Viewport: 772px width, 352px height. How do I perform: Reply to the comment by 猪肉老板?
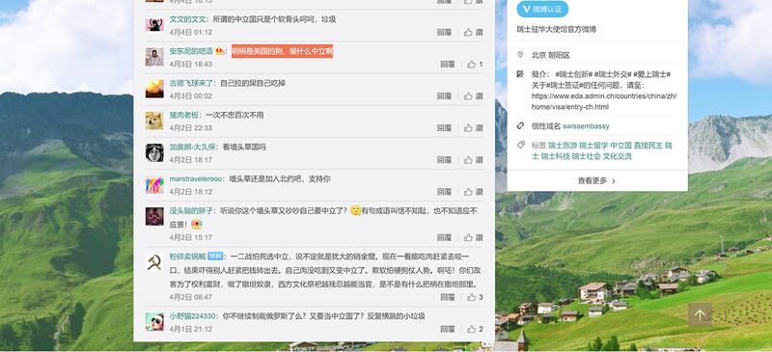tap(444, 128)
